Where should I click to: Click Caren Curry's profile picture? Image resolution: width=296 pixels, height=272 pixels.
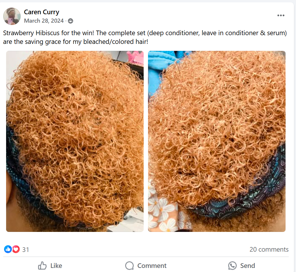tap(12, 16)
